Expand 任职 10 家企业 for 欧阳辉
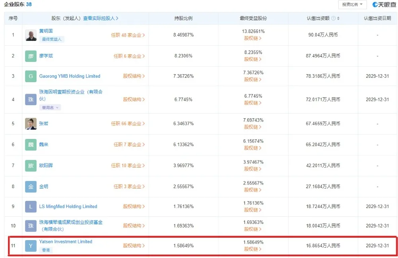The width and height of the screenshot is (398, 258). tap(128, 166)
